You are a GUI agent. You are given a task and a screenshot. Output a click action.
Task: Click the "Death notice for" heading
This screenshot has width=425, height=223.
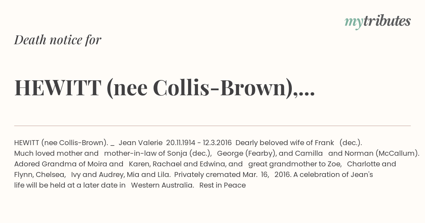tap(58, 40)
